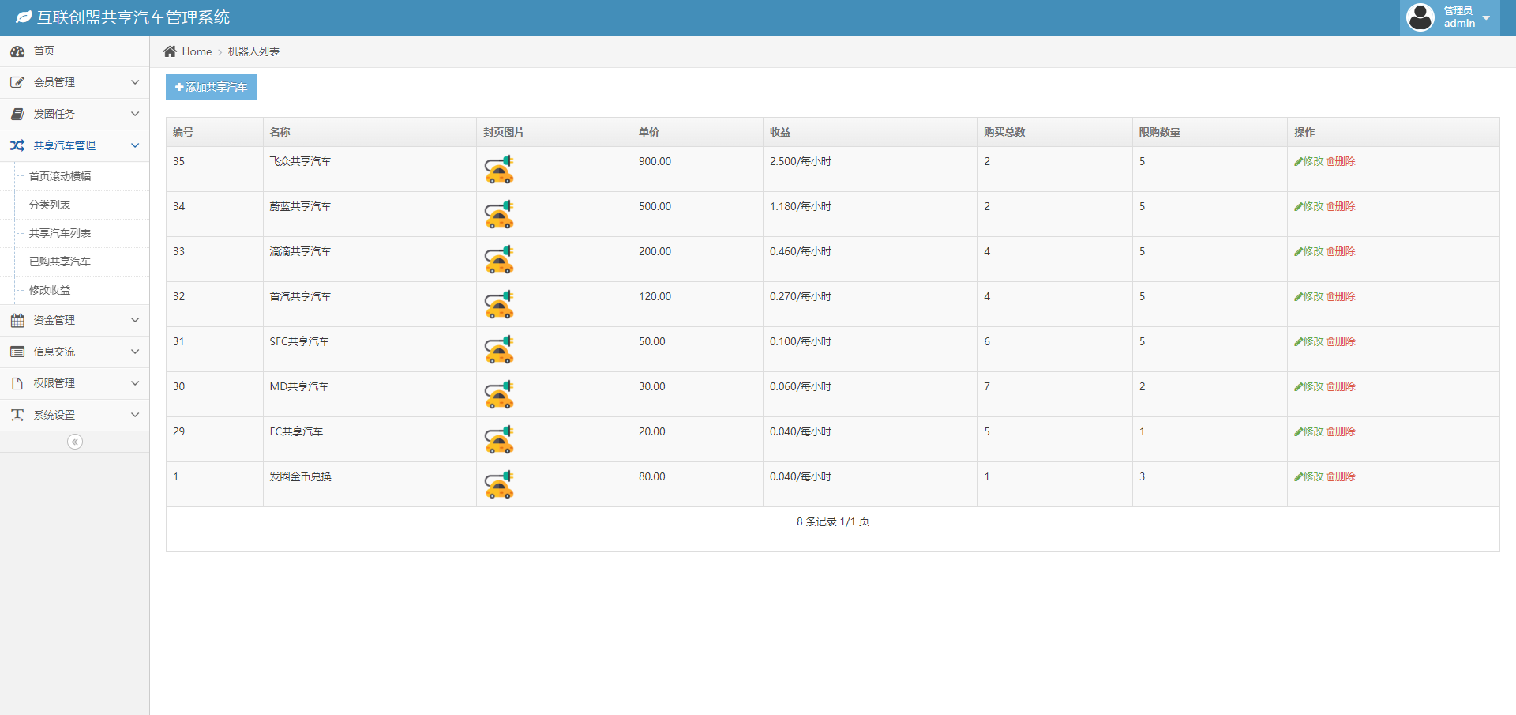Open 共享汽车列表 in the sidebar submenu

coord(60,233)
